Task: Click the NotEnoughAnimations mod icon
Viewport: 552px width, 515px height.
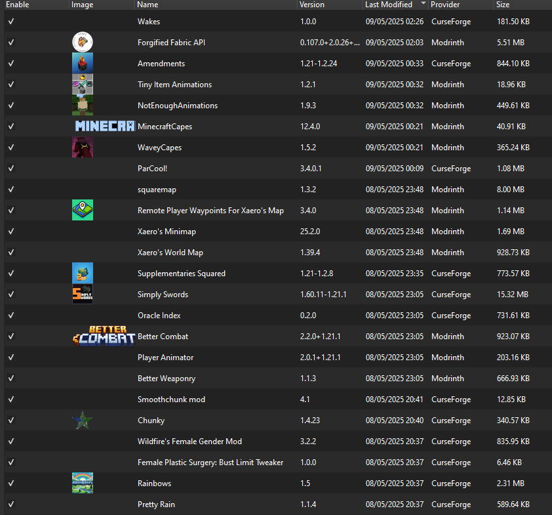Action: point(83,106)
